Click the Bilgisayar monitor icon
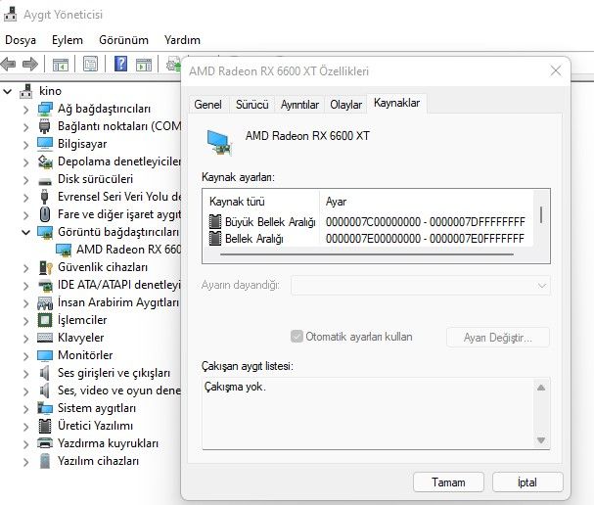 click(x=45, y=144)
